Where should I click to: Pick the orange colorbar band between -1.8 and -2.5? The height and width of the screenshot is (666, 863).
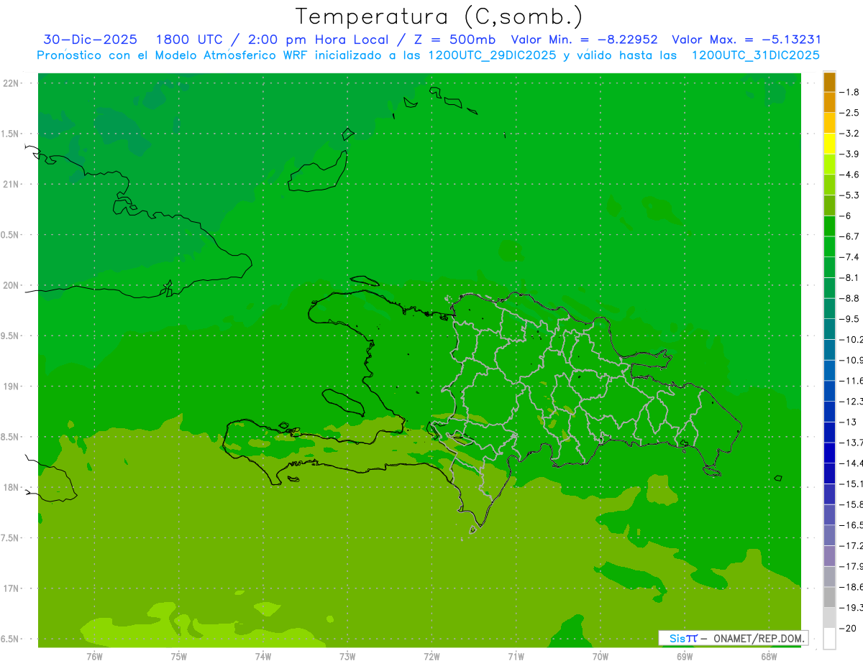[829, 103]
